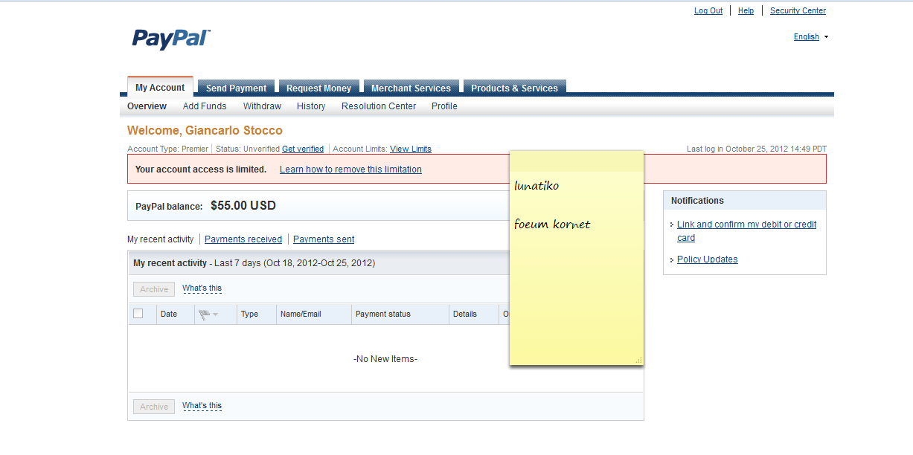Open Link and confirm my debit card
Viewport: 913px width, 455px height.
click(x=746, y=231)
